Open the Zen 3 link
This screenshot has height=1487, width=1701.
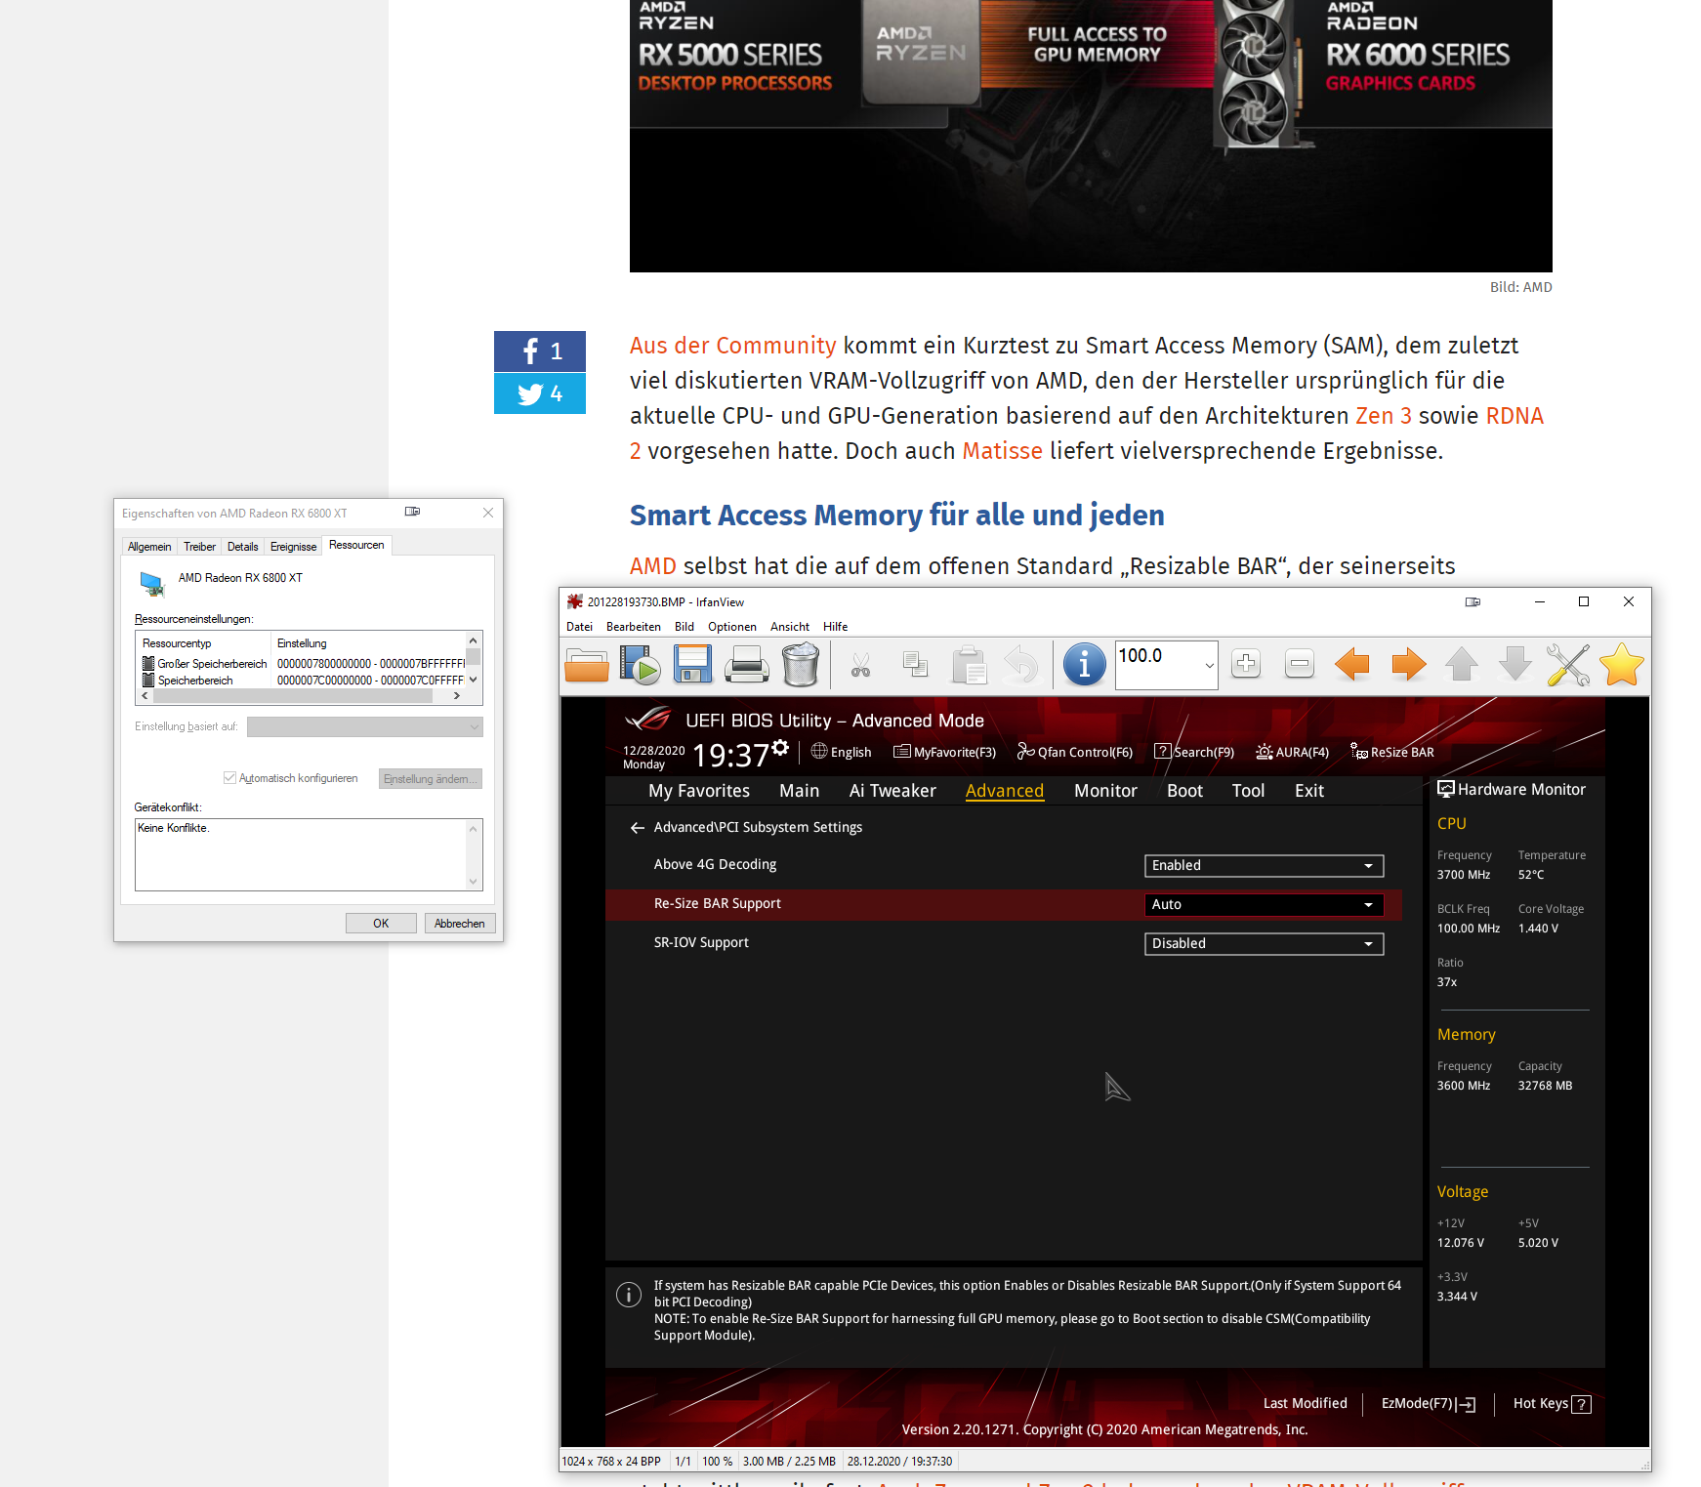point(1384,416)
